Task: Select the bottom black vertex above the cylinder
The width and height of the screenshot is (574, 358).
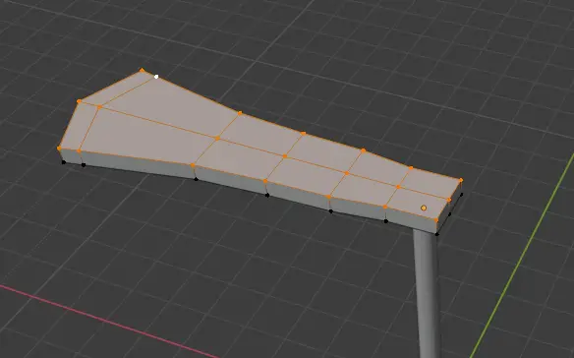Action: click(436, 234)
